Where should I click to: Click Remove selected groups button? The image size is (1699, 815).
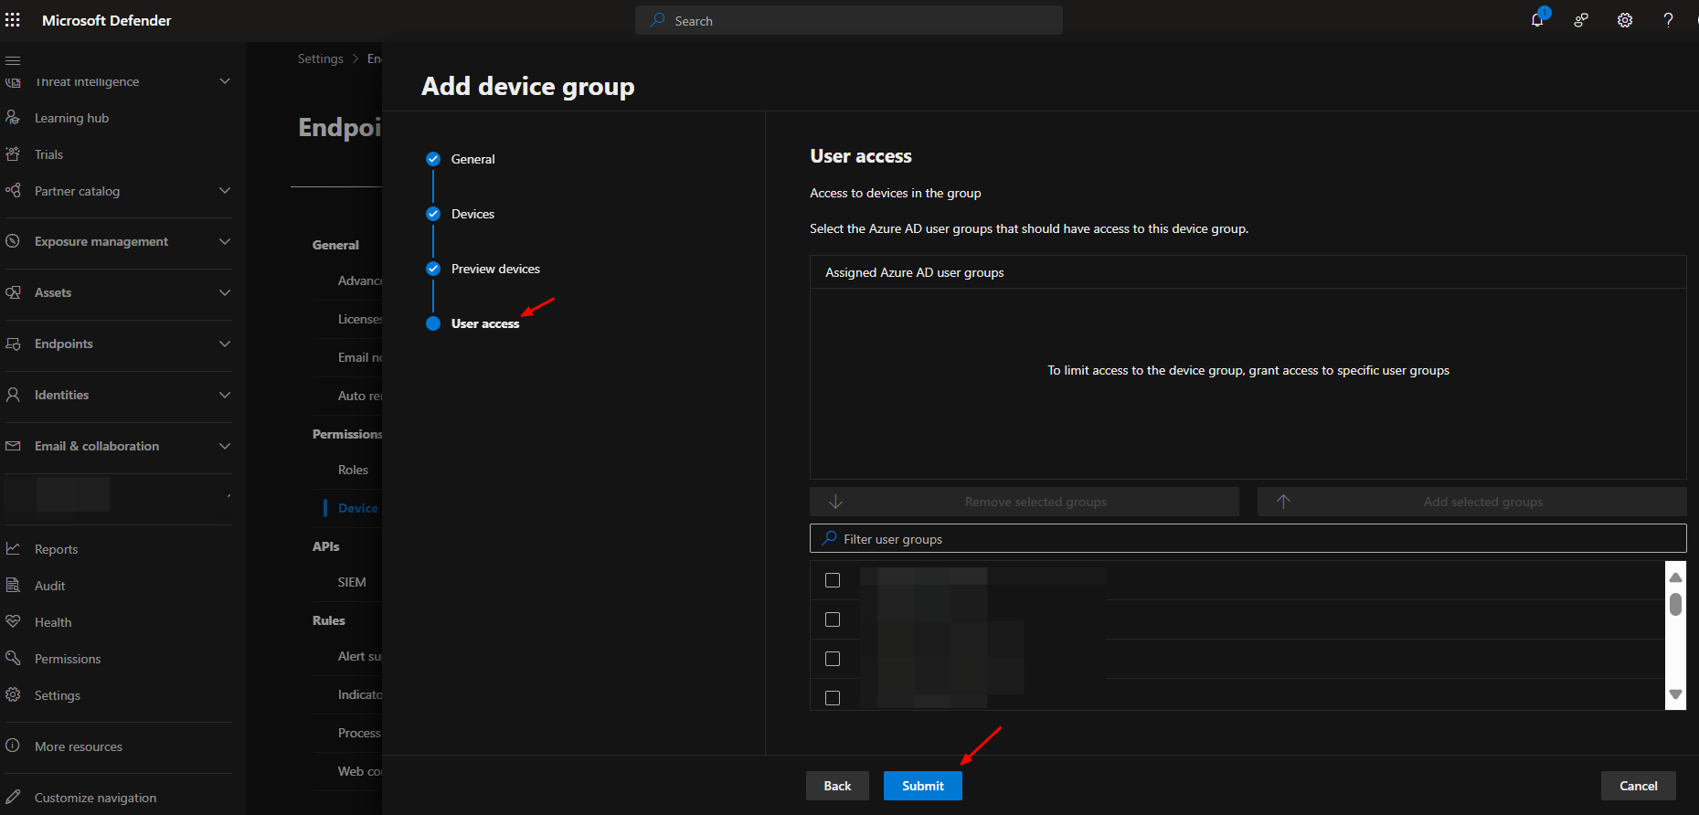1025,502
